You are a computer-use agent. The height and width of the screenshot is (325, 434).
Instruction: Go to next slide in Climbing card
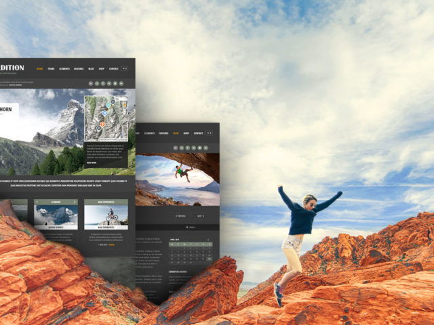pyautogui.click(x=75, y=202)
